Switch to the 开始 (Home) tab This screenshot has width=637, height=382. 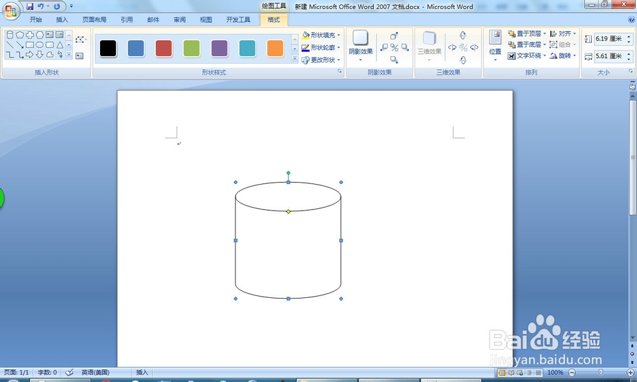click(36, 20)
